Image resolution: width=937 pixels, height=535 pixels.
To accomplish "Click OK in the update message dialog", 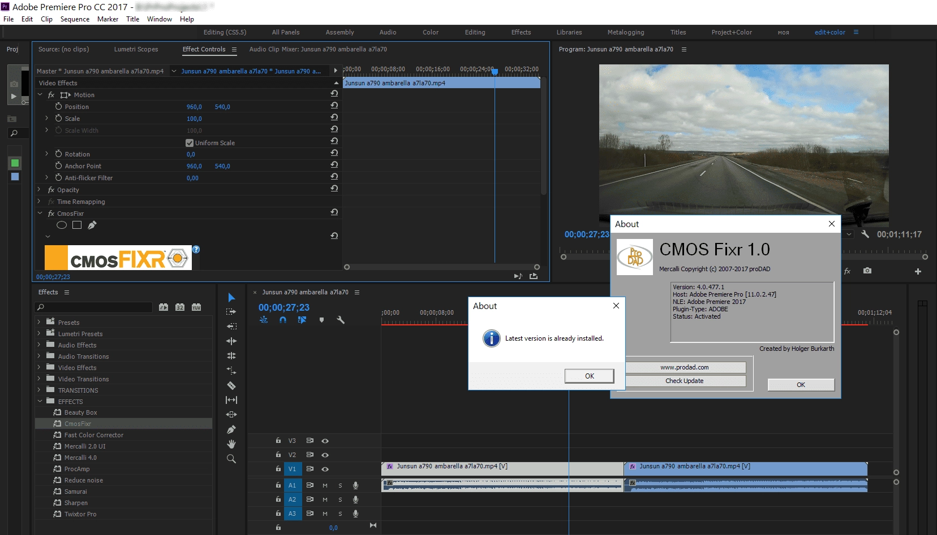I will tap(589, 376).
